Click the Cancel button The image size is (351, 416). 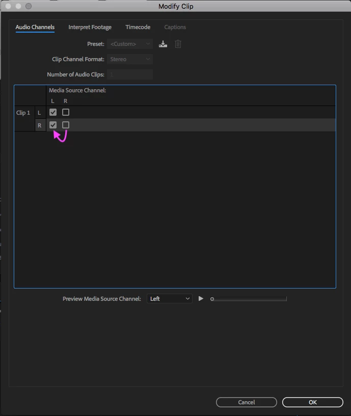pyautogui.click(x=247, y=402)
